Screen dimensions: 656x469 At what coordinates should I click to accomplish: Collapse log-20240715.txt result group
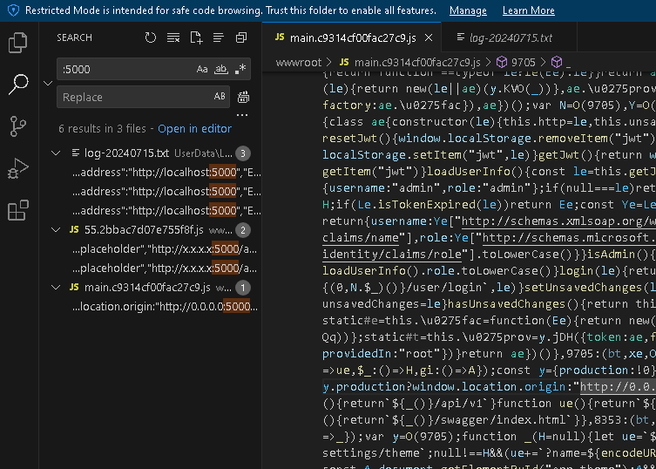pyautogui.click(x=56, y=153)
